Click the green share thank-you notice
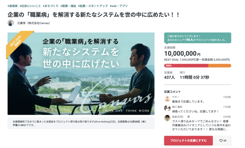Image resolution: width=245 pixels, height=148 pixels. (197, 38)
